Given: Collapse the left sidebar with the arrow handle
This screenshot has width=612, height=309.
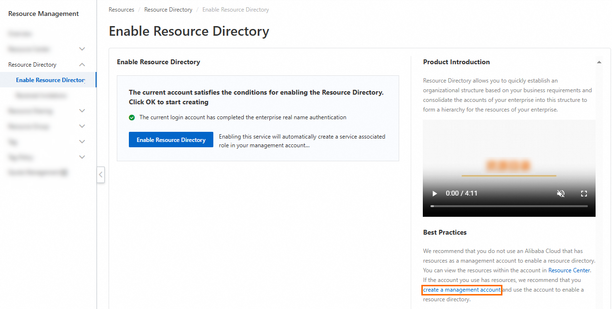Looking at the screenshot, I should click(x=100, y=174).
